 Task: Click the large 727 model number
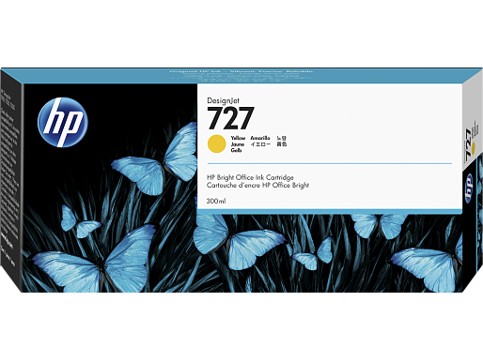pos(230,118)
